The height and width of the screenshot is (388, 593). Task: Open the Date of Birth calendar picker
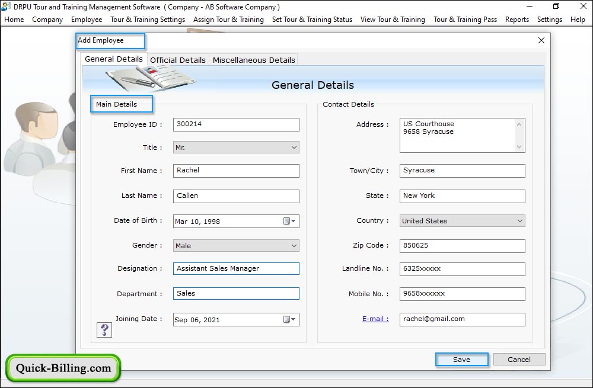pyautogui.click(x=290, y=221)
